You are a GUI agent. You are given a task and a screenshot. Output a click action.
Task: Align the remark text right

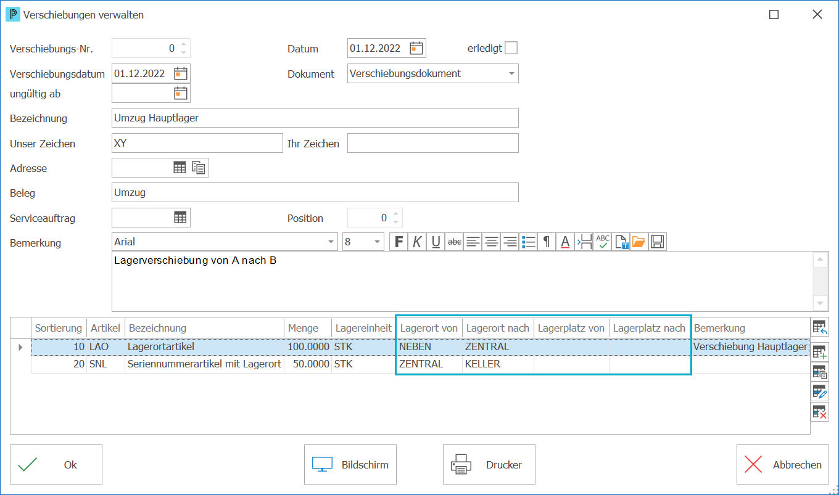510,242
